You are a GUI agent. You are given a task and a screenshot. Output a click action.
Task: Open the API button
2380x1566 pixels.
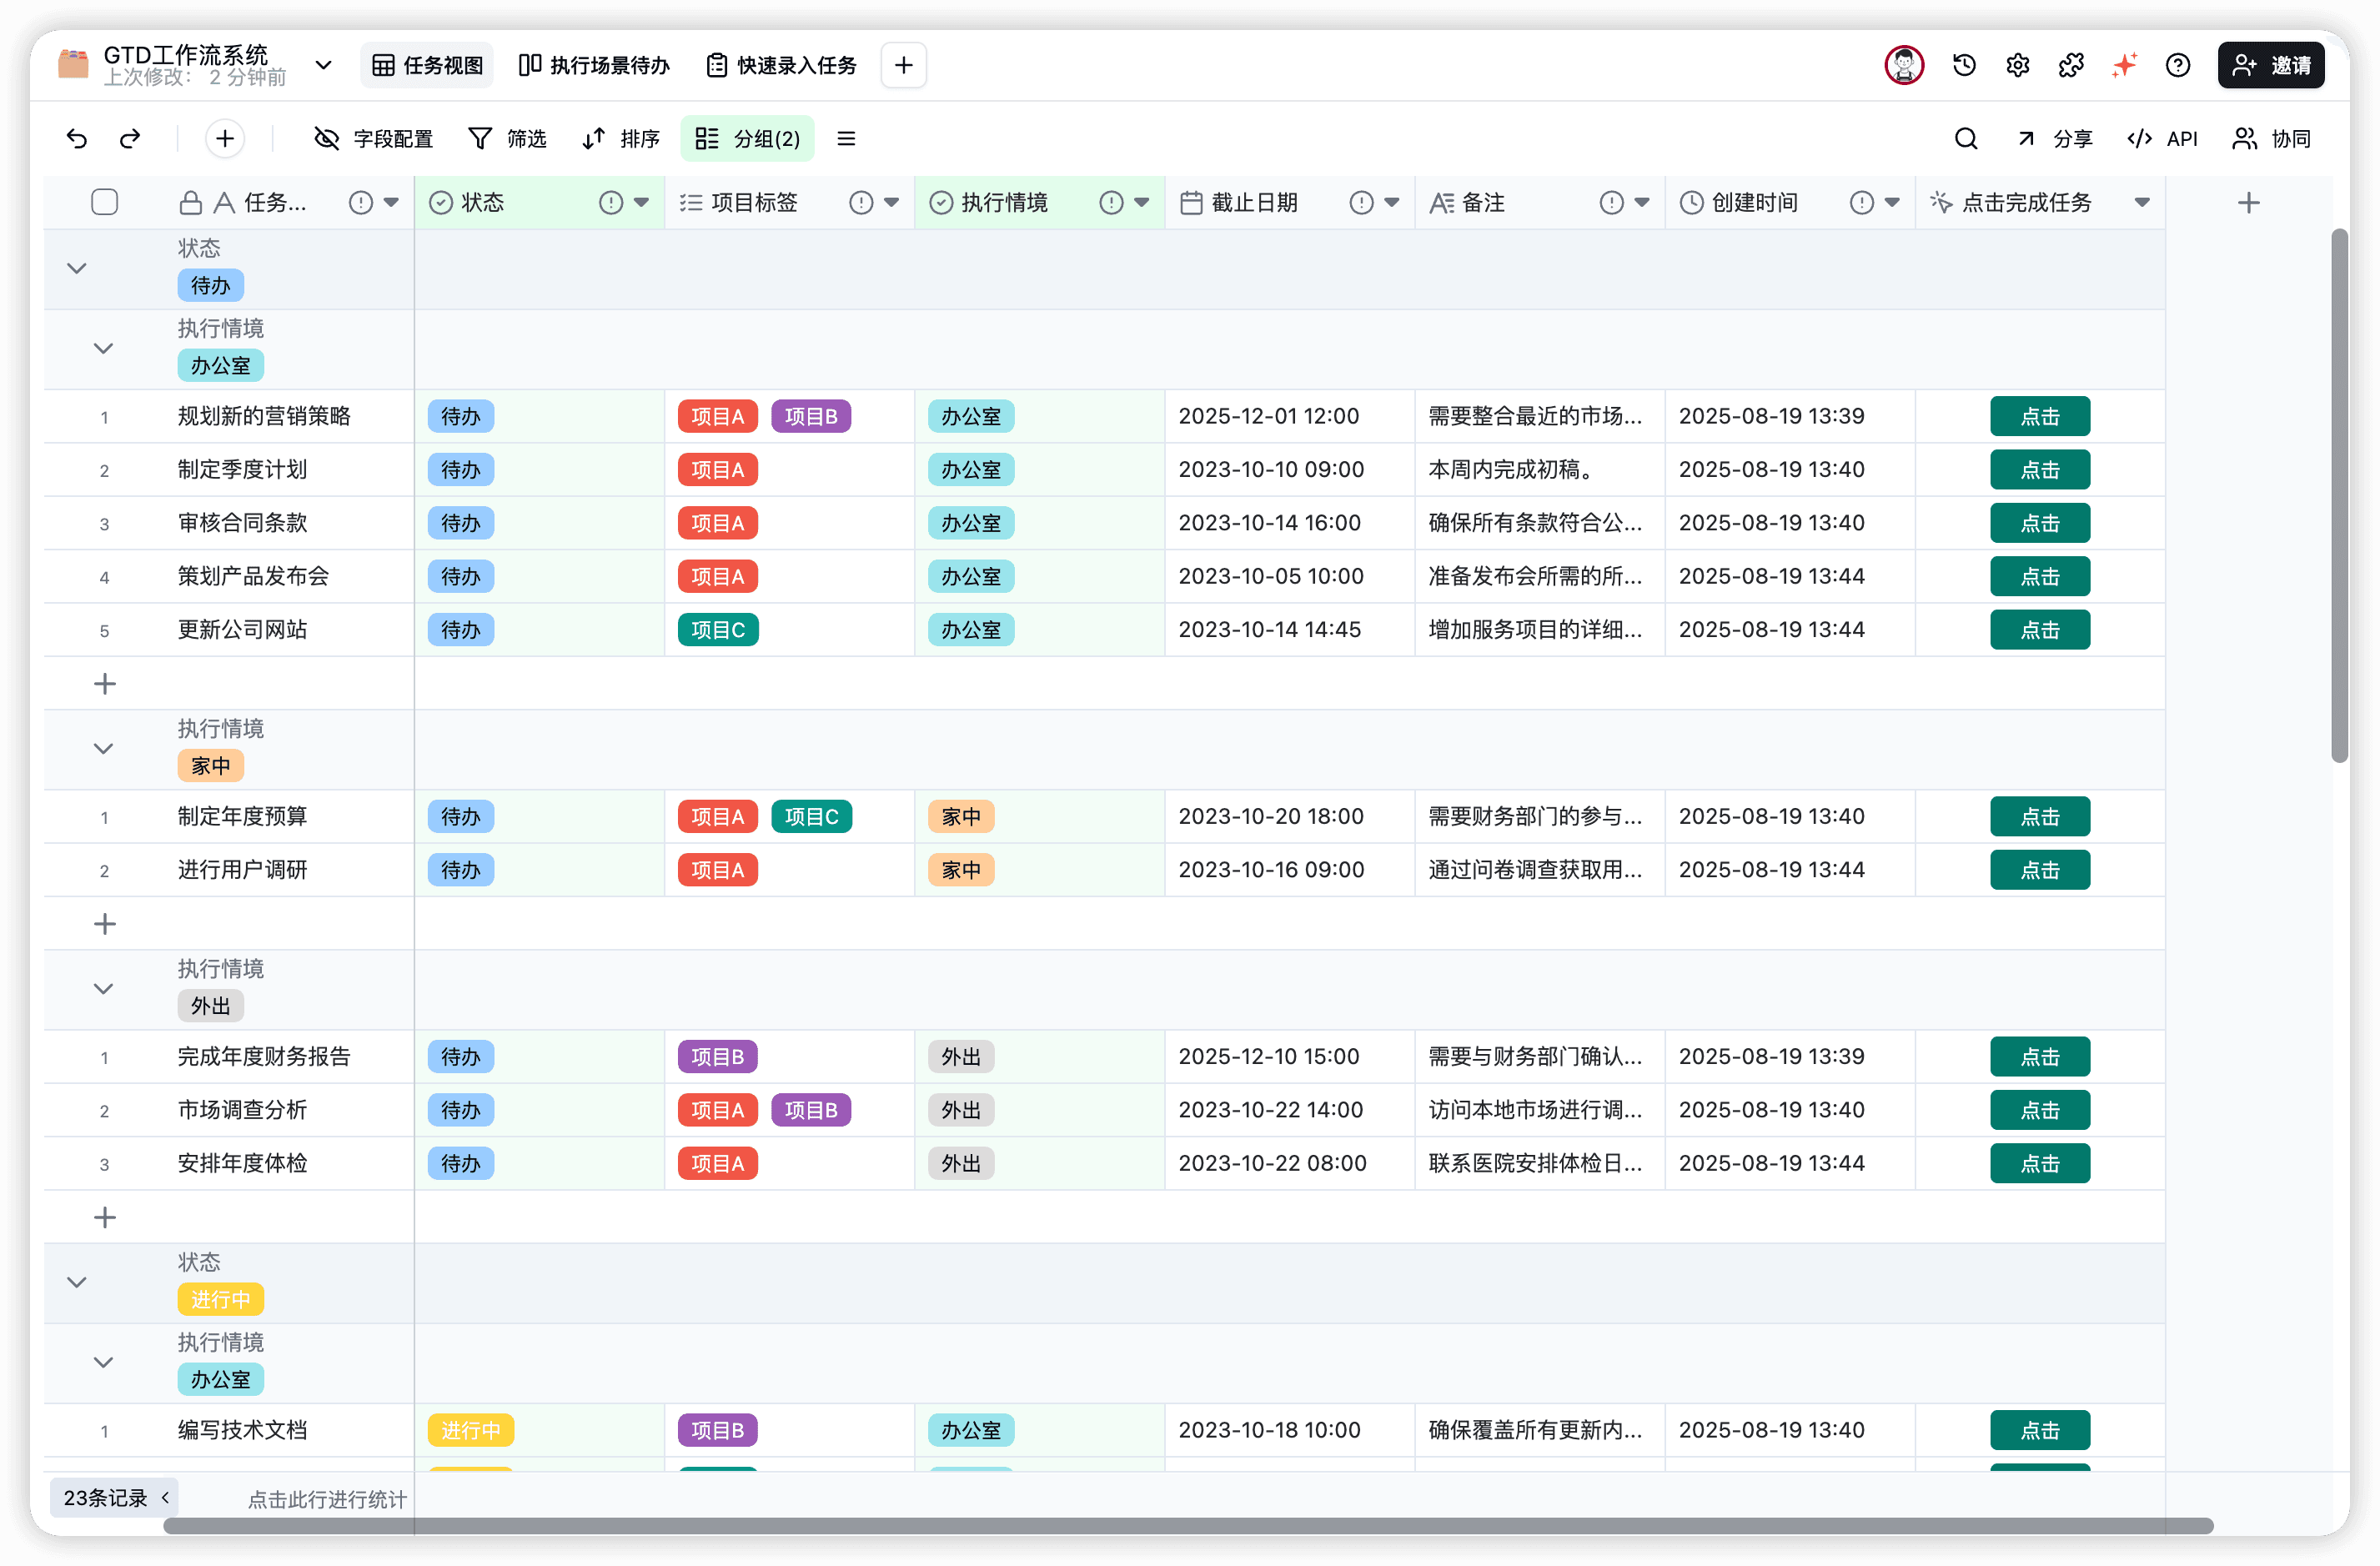coord(2162,139)
